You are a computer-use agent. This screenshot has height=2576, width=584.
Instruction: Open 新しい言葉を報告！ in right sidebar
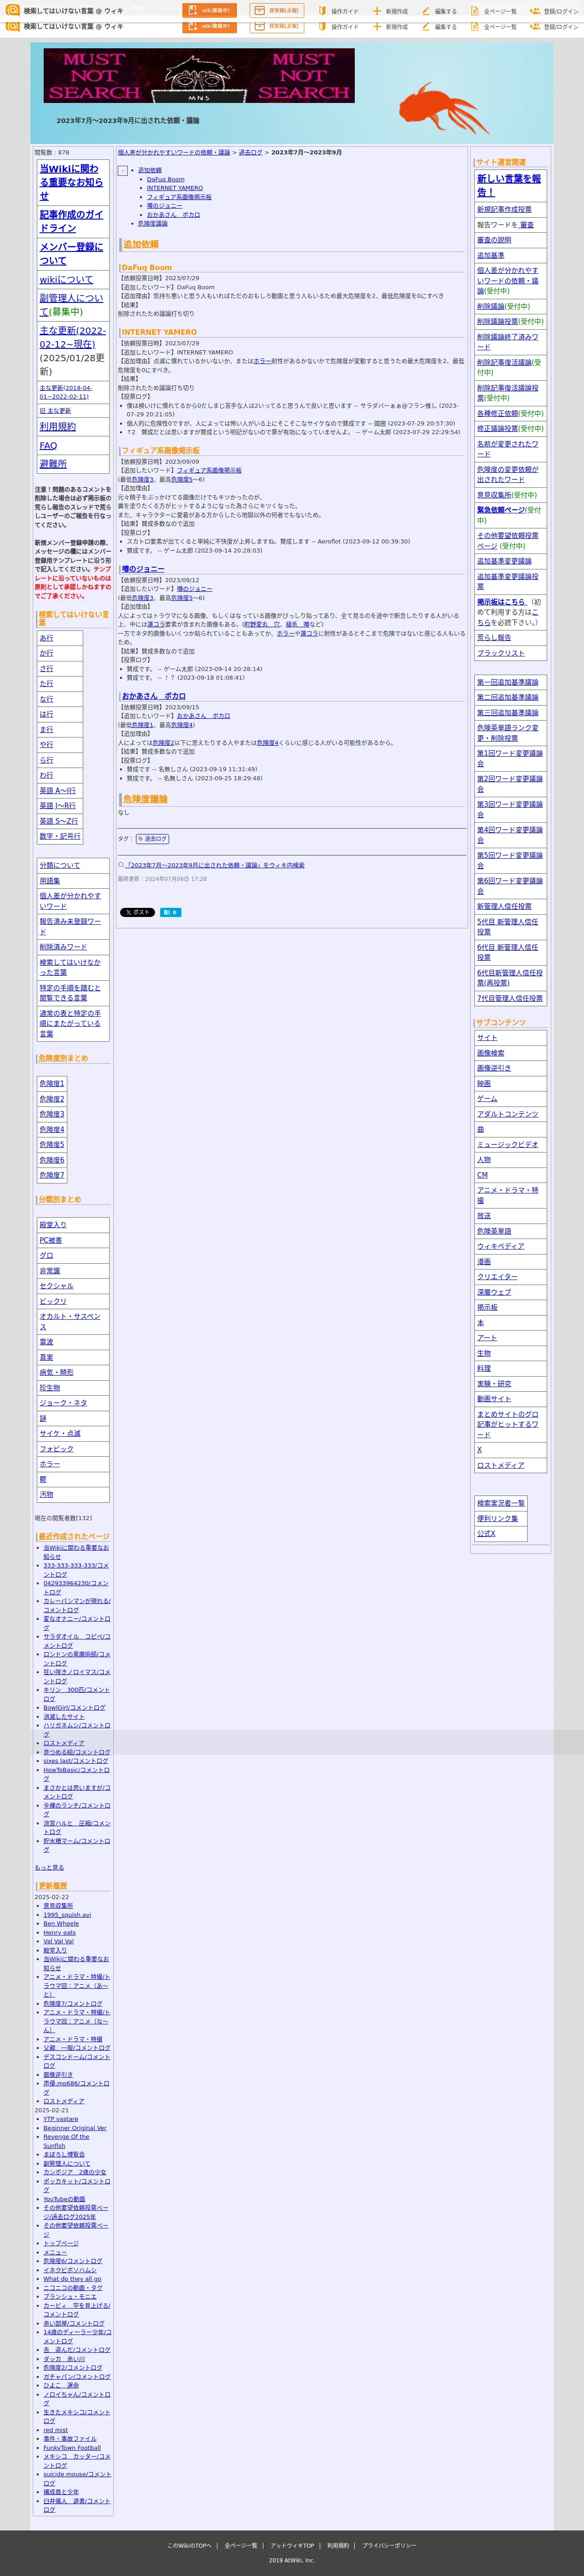(x=508, y=185)
